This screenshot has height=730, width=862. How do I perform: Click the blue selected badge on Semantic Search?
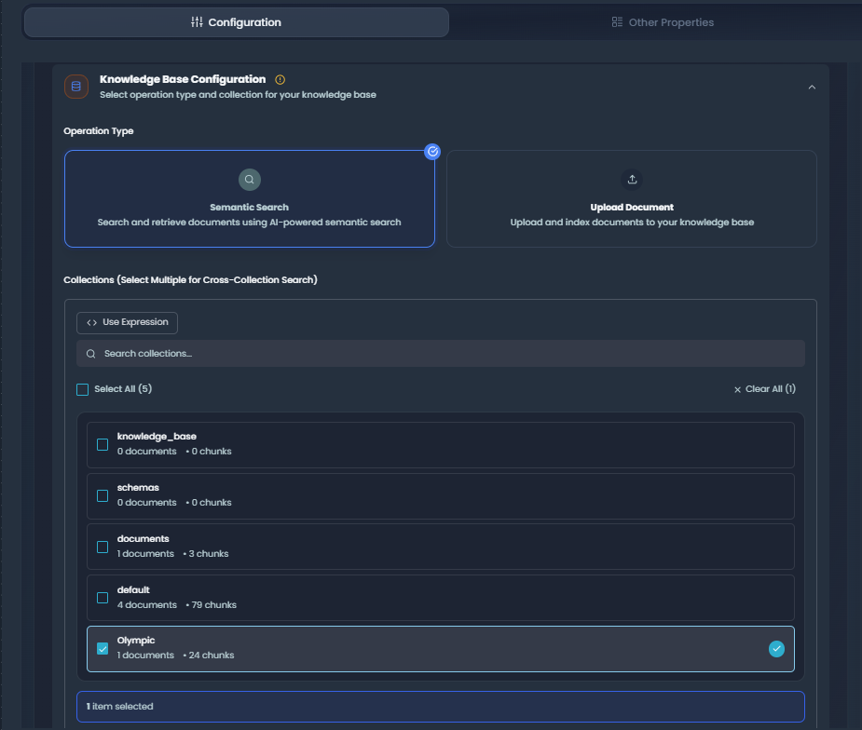(x=432, y=152)
